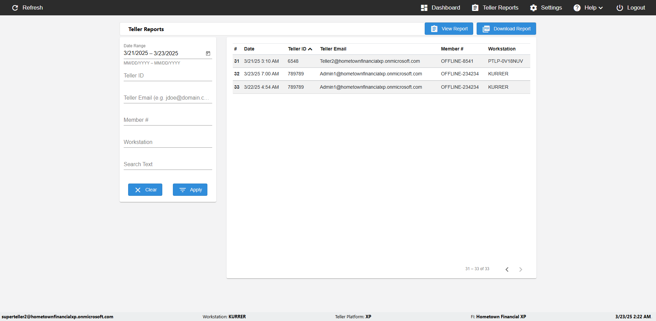Click Workstation: KURRER in status bar
Screen dimensions: 656x321
[224, 317]
